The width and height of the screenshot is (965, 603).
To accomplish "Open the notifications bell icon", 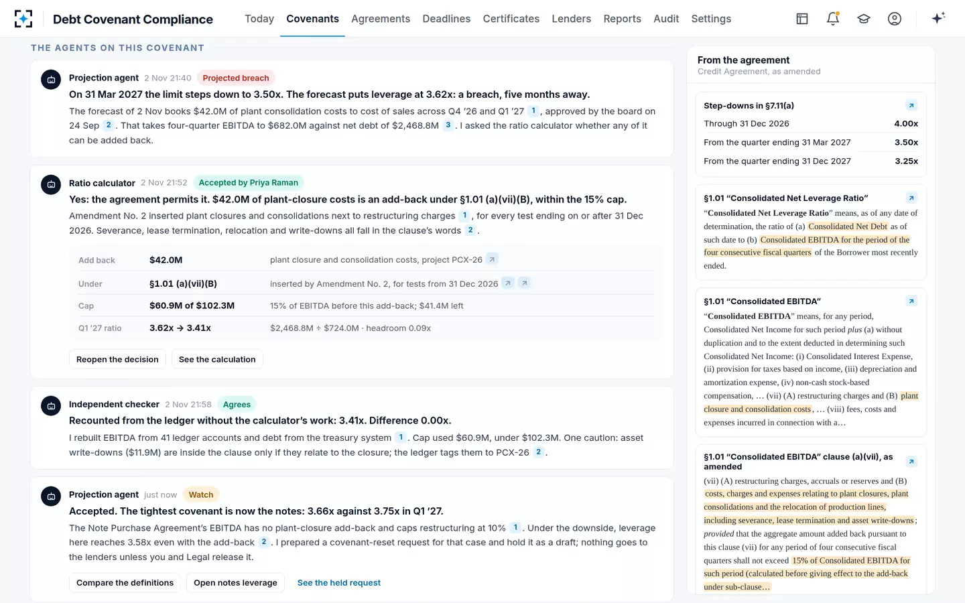I will pos(833,19).
